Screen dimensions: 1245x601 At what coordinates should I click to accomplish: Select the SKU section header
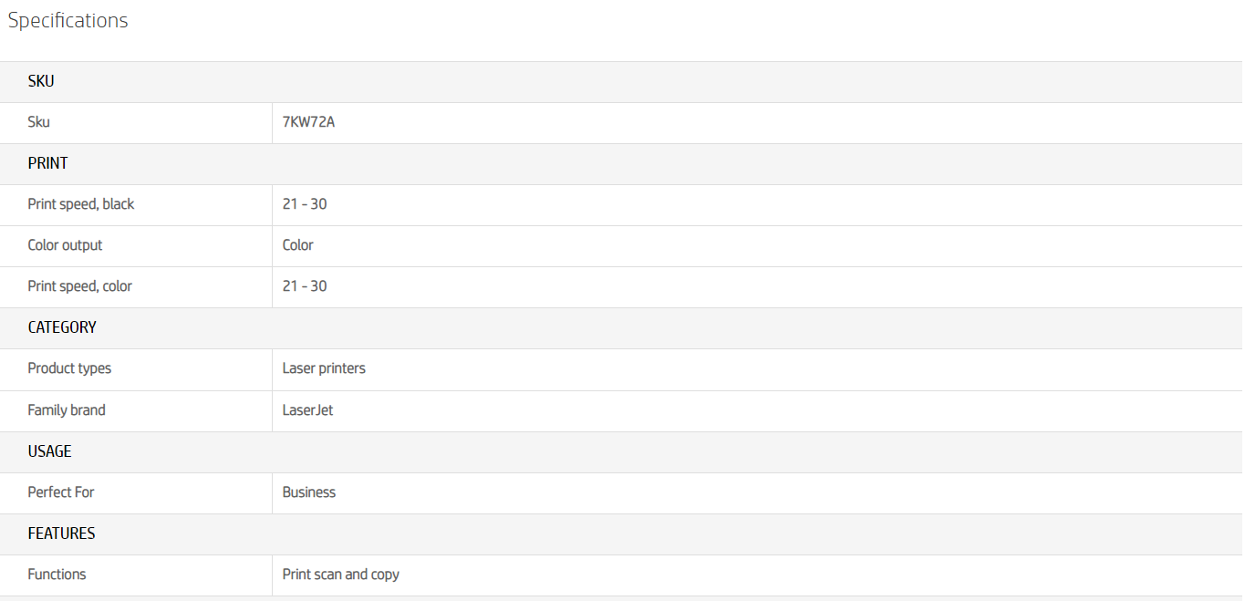[x=41, y=81]
